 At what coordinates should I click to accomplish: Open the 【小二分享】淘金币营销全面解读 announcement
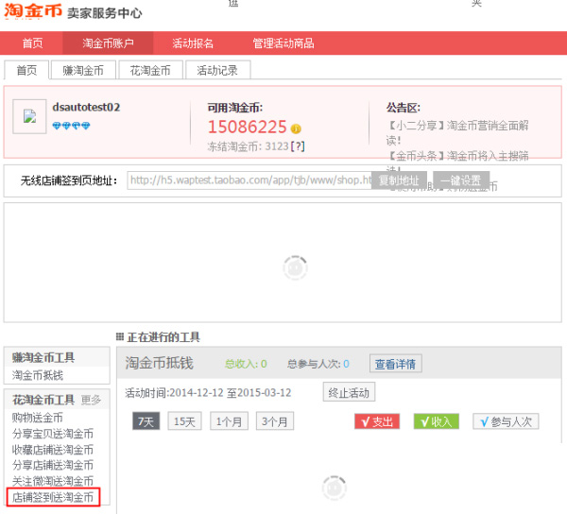coord(457,132)
